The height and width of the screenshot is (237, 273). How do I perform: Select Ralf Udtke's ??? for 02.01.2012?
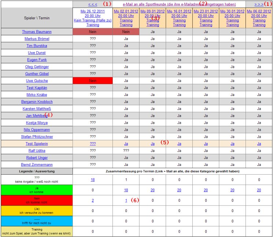126,151
